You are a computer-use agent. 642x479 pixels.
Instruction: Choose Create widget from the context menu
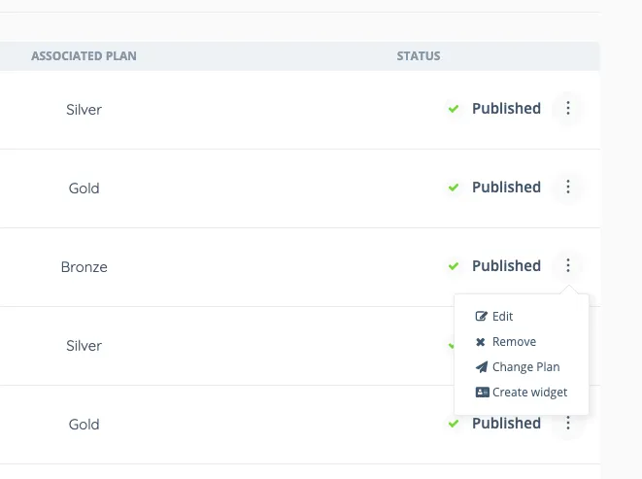(529, 393)
